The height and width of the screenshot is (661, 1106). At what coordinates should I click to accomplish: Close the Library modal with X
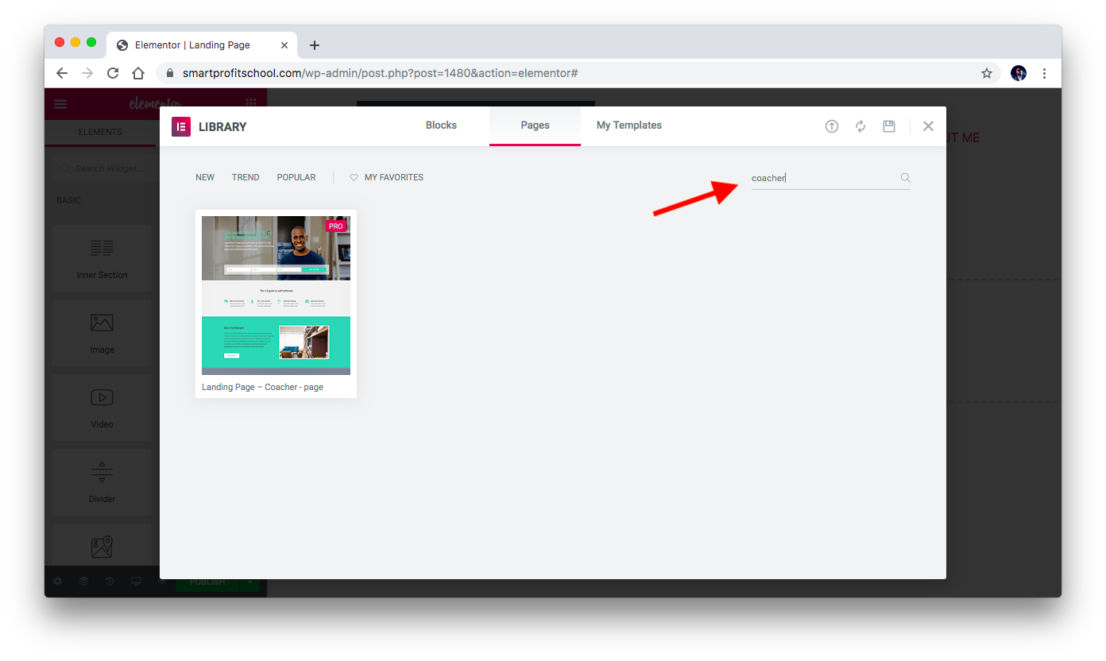928,126
